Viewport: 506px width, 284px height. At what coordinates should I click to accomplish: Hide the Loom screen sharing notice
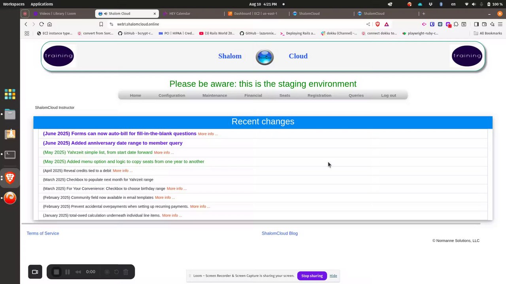[x=333, y=276]
